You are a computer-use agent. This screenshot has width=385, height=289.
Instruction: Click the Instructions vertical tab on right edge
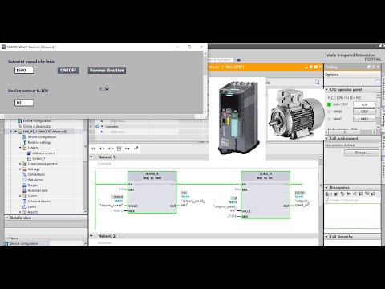[383, 87]
